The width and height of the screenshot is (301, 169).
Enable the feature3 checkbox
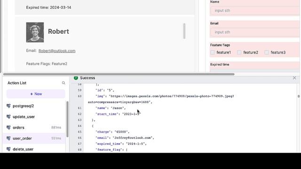(267, 52)
